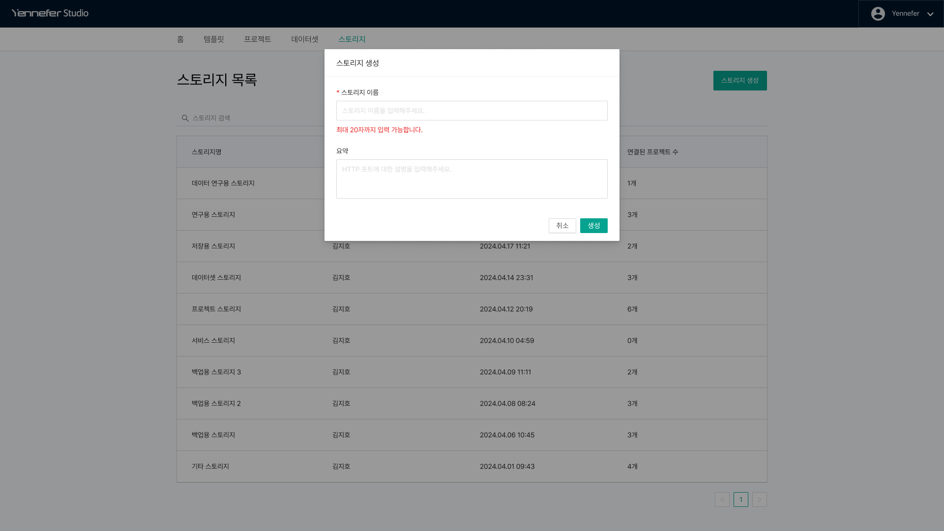Go to previous page arrow
The height and width of the screenshot is (531, 944).
pyautogui.click(x=722, y=500)
